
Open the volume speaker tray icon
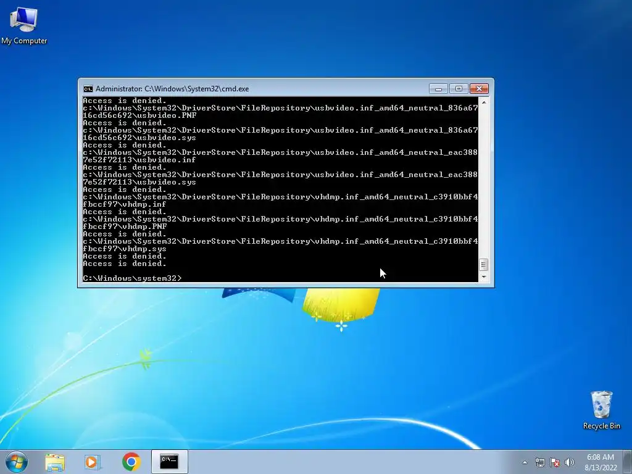tap(570, 462)
